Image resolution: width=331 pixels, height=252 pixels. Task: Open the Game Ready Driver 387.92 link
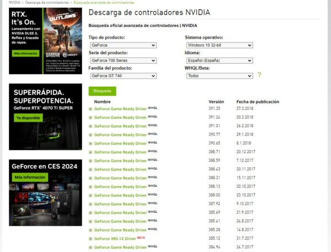point(120,204)
